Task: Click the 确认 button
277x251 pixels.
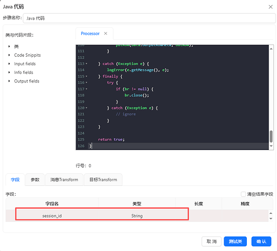Action: pyautogui.click(x=261, y=241)
